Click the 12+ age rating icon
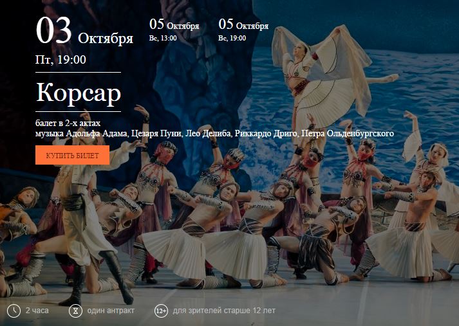 click(x=161, y=311)
